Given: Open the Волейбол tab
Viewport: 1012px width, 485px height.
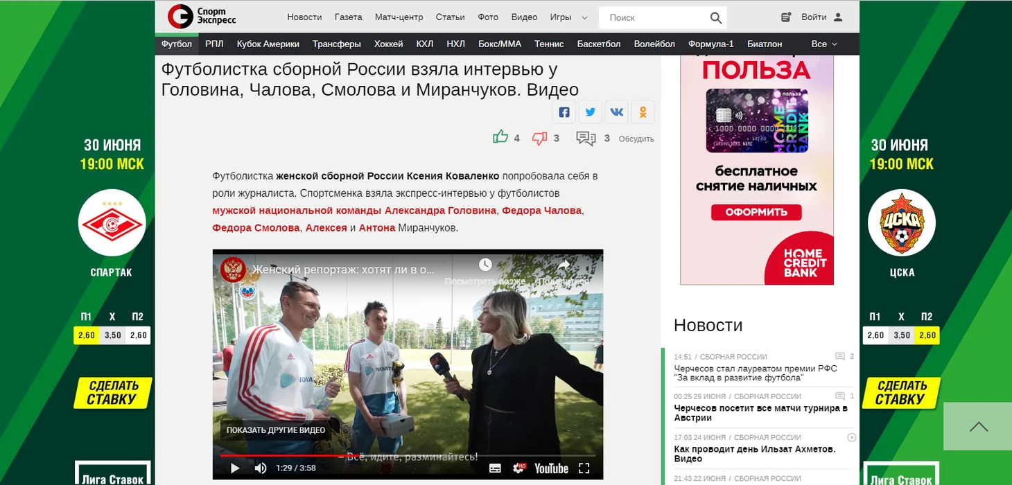Looking at the screenshot, I should coord(654,44).
